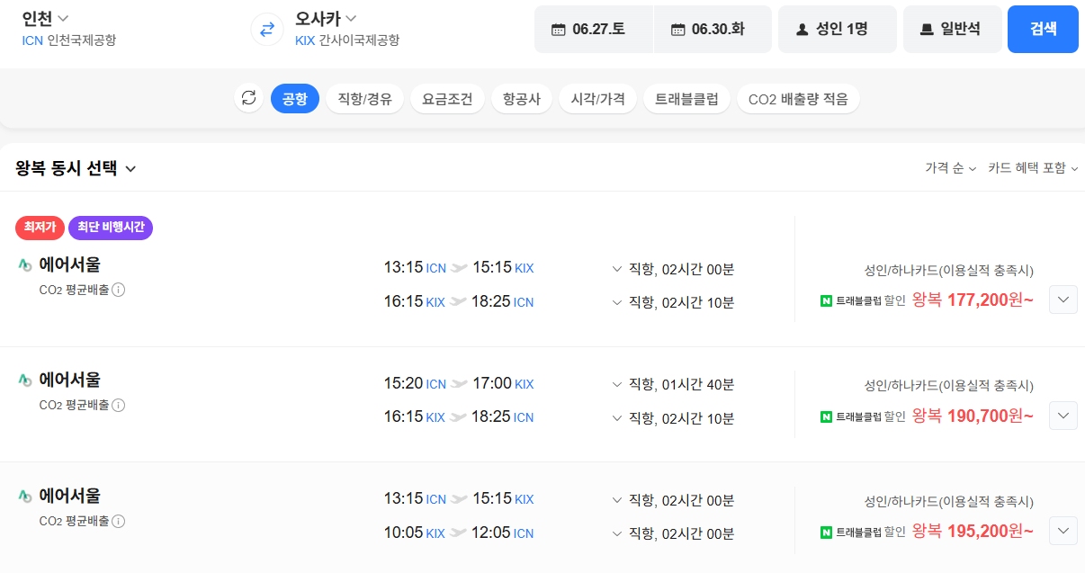Open the 항공사 filter menu
Viewport: 1085px width, 573px height.
[521, 99]
